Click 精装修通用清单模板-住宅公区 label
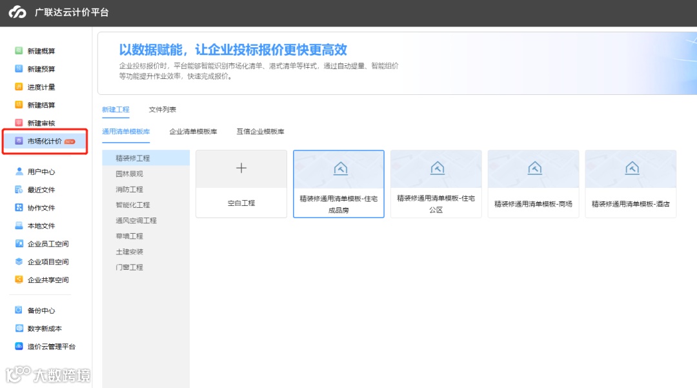The height and width of the screenshot is (388, 697). 436,203
